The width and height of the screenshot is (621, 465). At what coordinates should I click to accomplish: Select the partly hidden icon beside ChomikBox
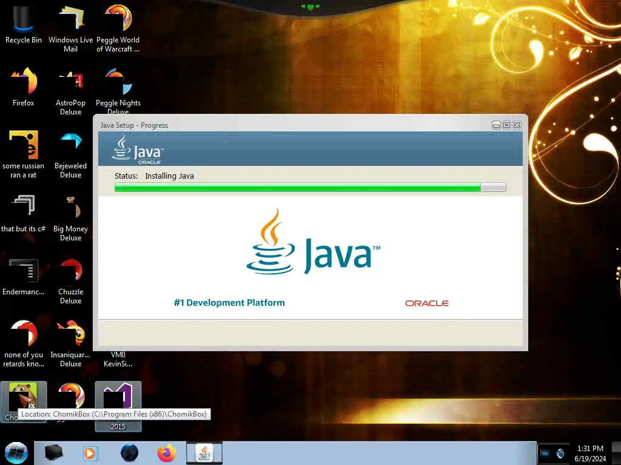71,395
